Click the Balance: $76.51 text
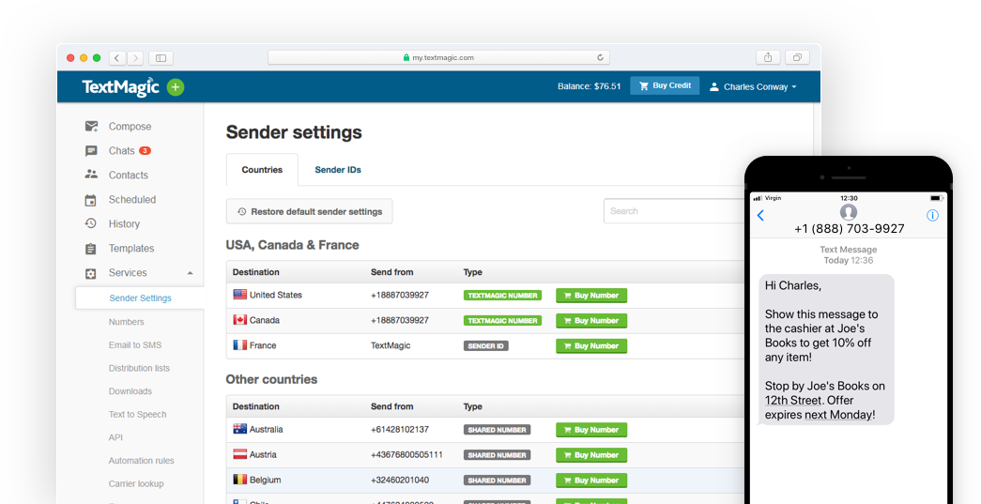 coord(589,86)
